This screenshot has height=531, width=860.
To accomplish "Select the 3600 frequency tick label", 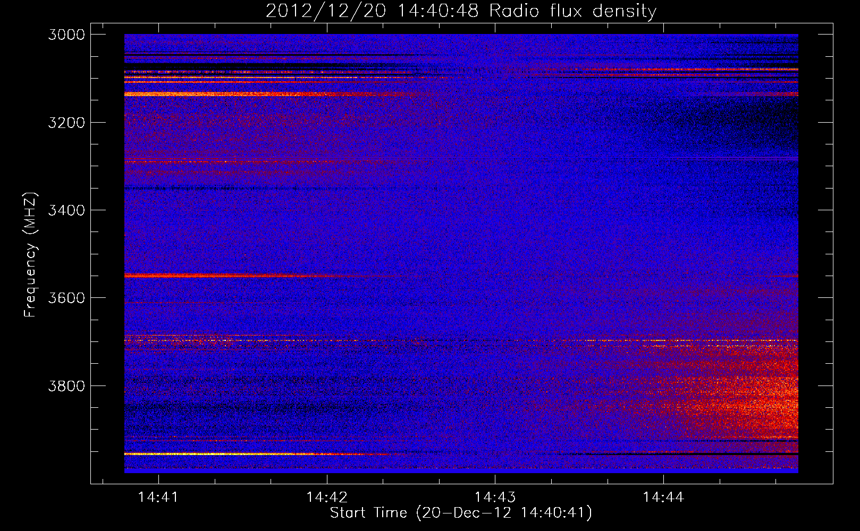I will click(66, 298).
